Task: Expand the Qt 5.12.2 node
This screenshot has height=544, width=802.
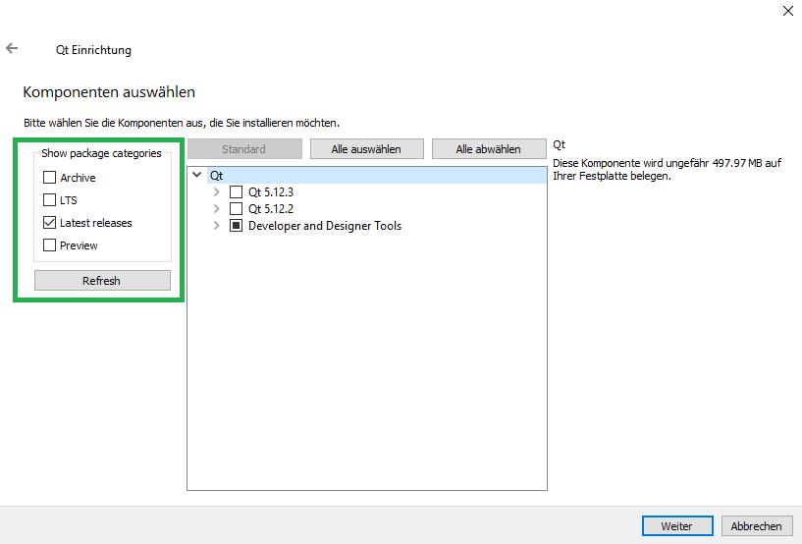Action: tap(216, 209)
